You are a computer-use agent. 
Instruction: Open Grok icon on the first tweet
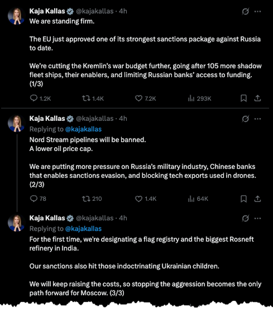click(245, 11)
